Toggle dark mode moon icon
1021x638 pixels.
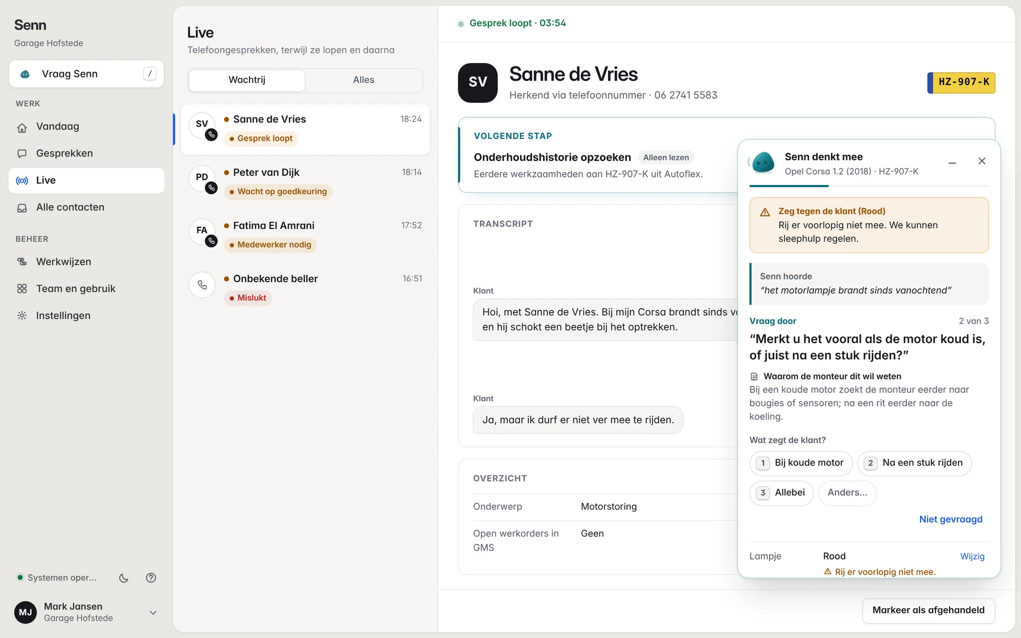124,578
